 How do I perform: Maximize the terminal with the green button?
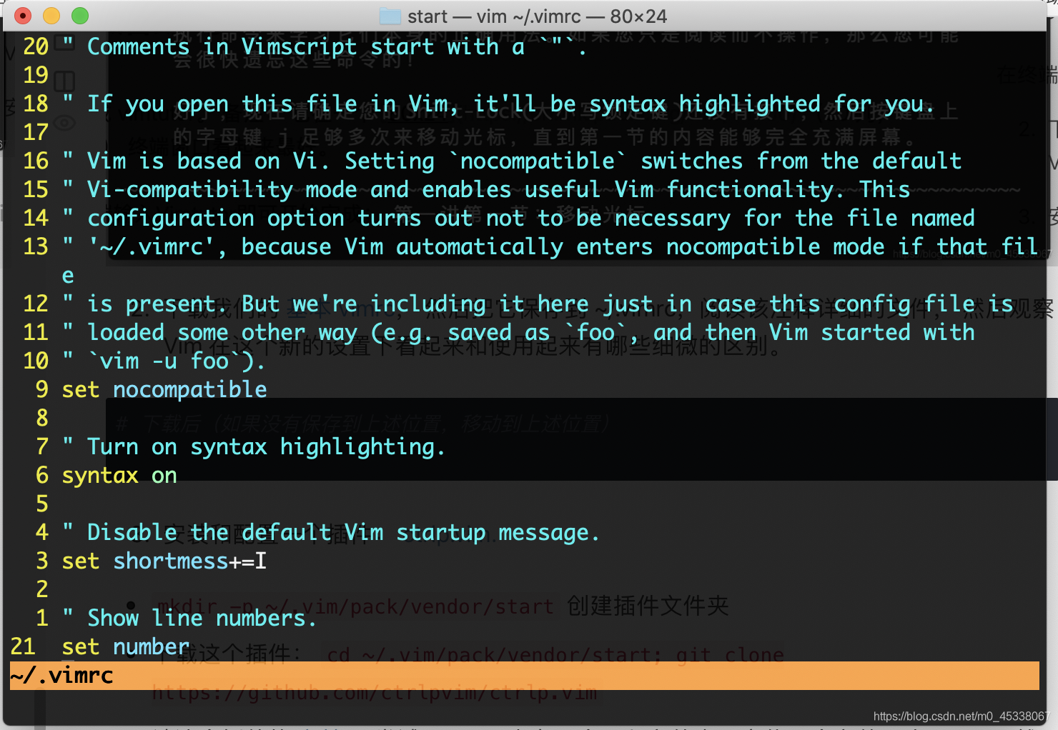[80, 15]
